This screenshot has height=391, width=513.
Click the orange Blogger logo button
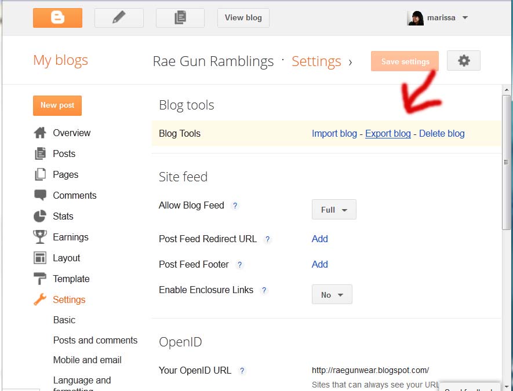coord(57,18)
